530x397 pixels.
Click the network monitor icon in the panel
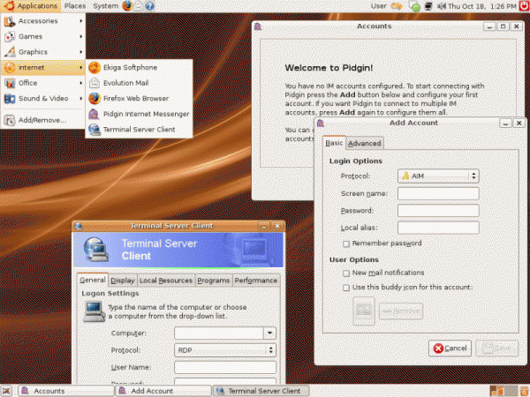click(x=428, y=6)
